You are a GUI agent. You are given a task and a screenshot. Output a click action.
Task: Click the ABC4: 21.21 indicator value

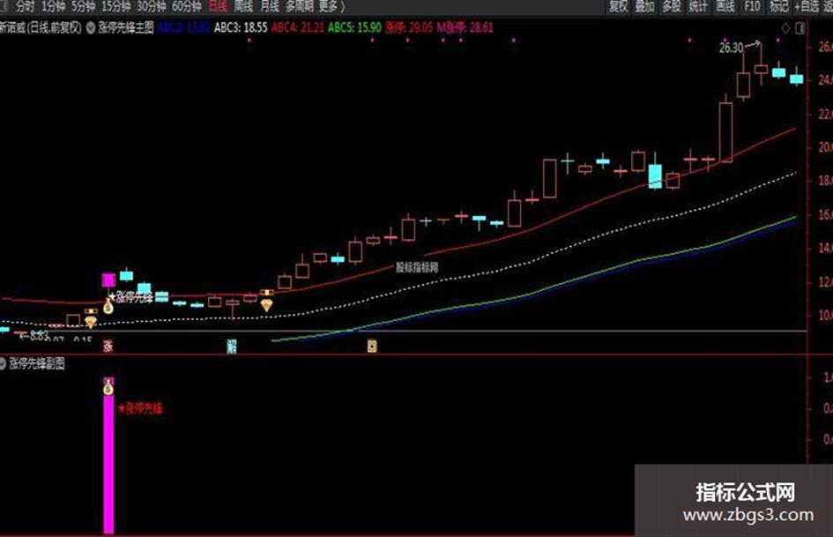tap(298, 27)
